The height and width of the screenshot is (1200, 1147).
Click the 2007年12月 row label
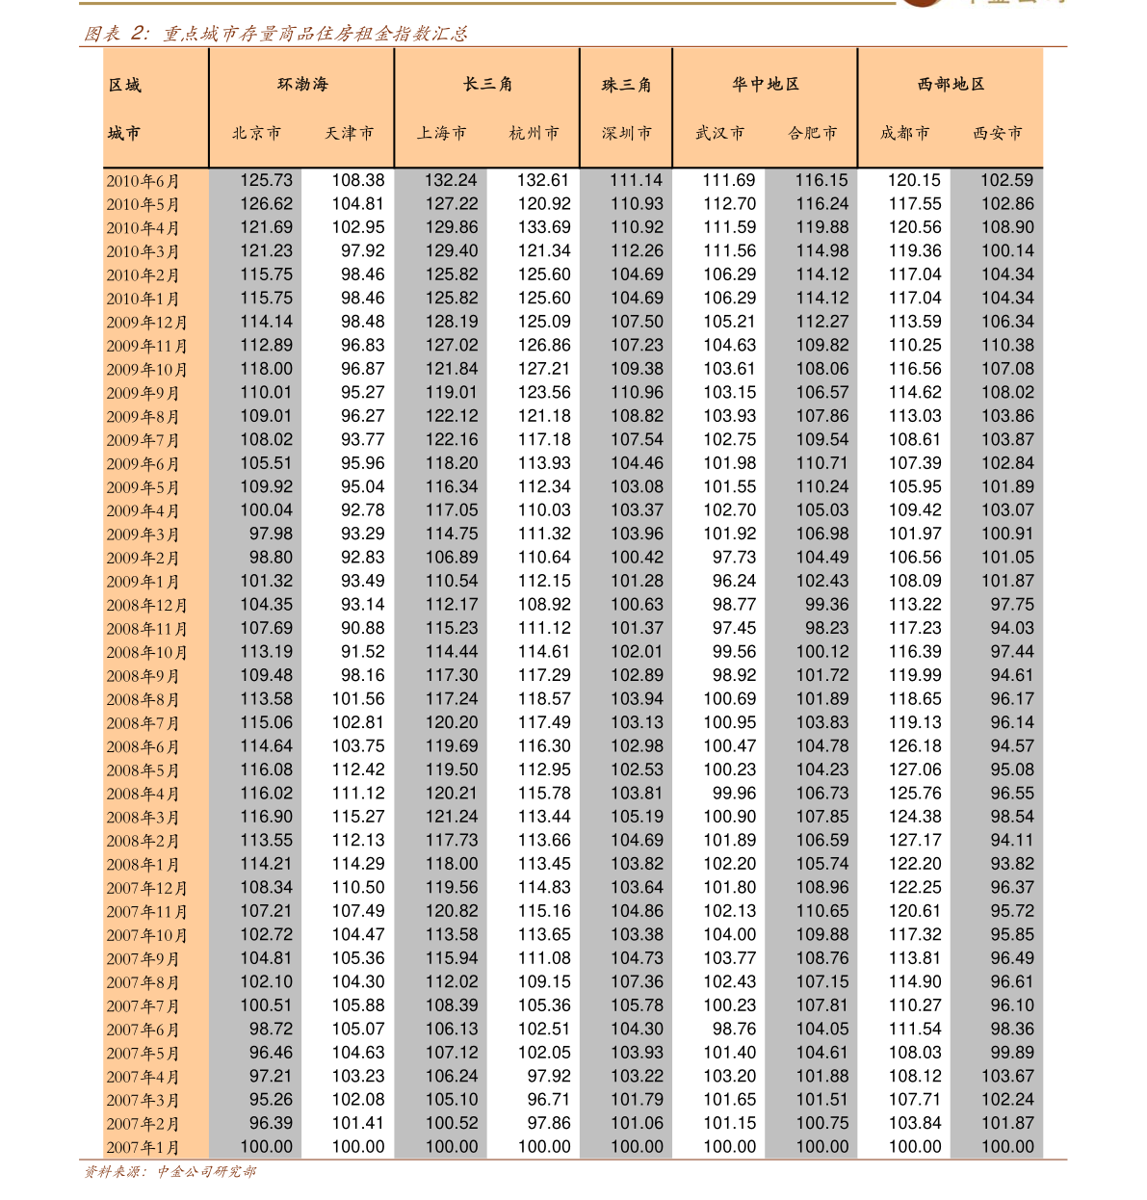pos(146,889)
